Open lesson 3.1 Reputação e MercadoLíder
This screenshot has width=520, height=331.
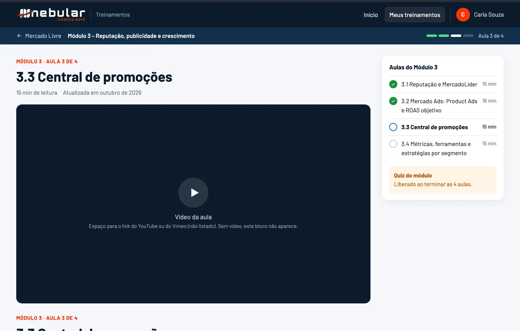click(443, 84)
